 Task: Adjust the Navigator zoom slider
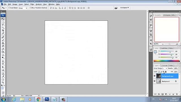click(169, 44)
